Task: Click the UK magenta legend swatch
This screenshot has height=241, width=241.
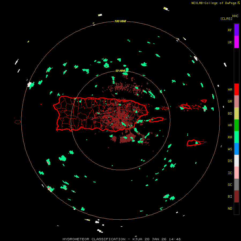Action: pyautogui.click(x=236, y=42)
